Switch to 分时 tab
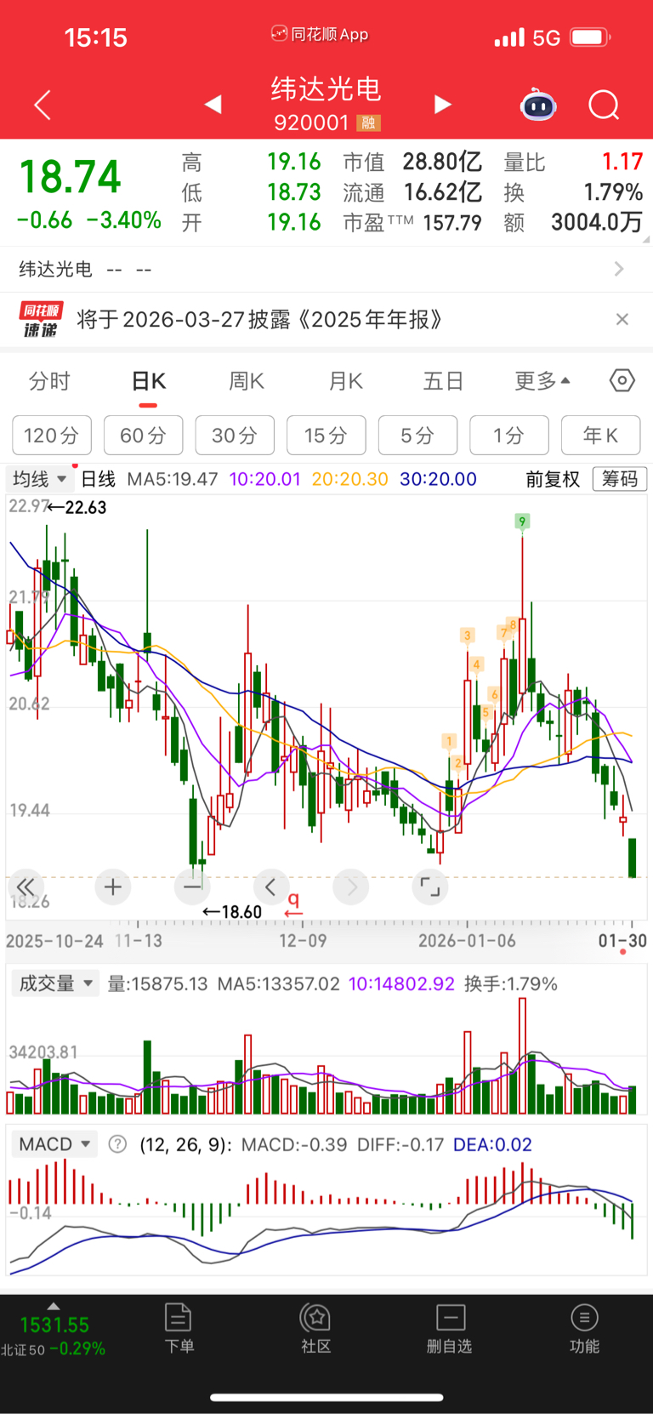Viewport: 653px width, 1414px height. tap(49, 381)
